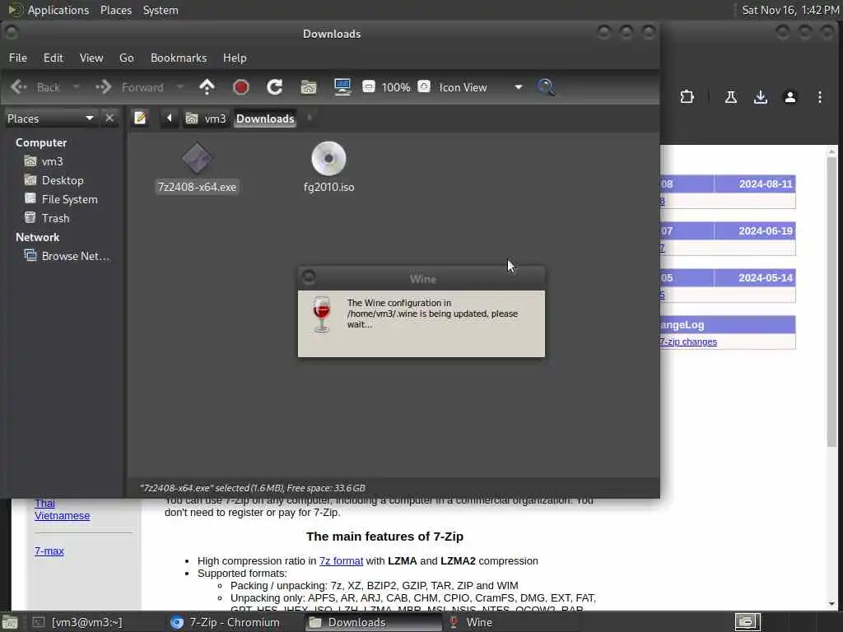This screenshot has width=843, height=632.
Task: Select the fg2010.iso disc icon
Action: coord(328,159)
